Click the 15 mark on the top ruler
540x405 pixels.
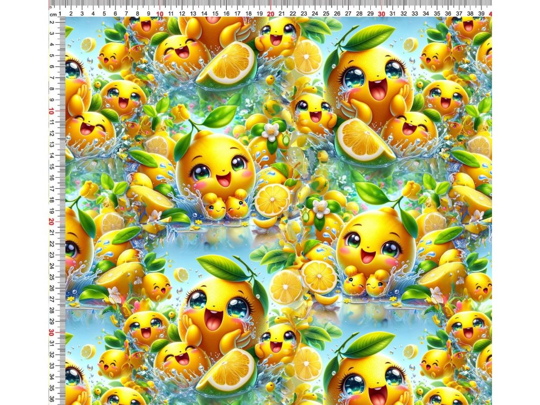point(215,13)
